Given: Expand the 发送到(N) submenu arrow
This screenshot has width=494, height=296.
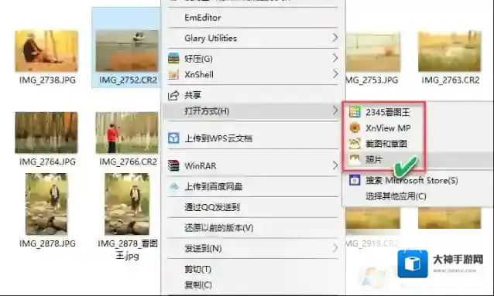Looking at the screenshot, I should tap(335, 248).
